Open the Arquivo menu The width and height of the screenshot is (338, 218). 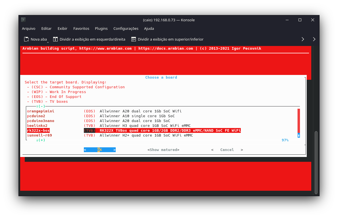(29, 28)
